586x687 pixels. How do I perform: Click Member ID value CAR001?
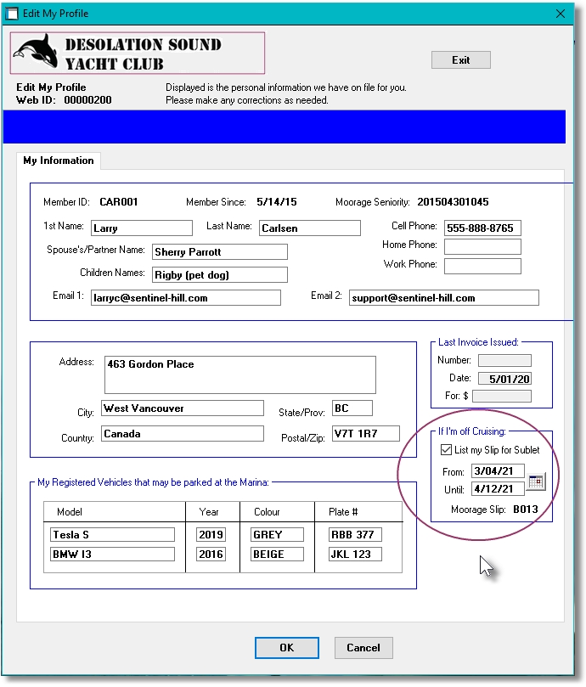pos(119,202)
